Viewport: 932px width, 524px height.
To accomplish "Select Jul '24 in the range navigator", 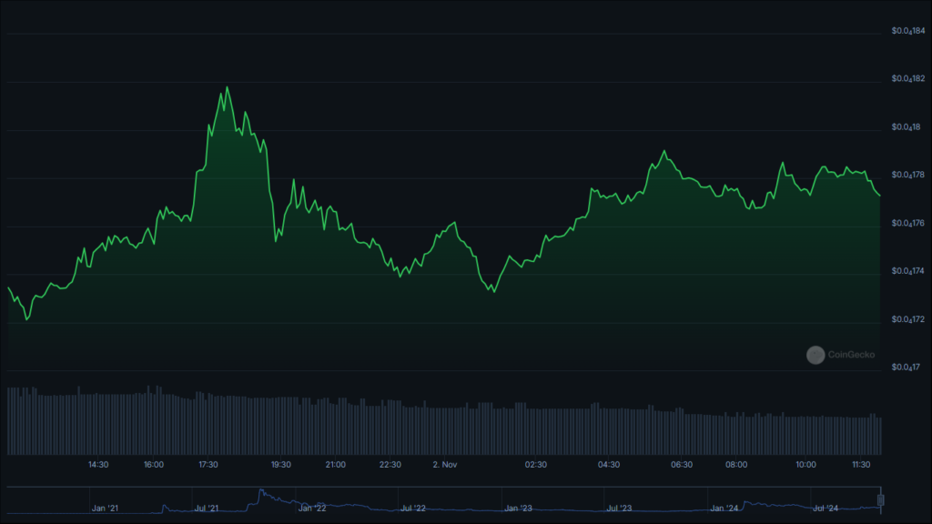I will click(826, 508).
